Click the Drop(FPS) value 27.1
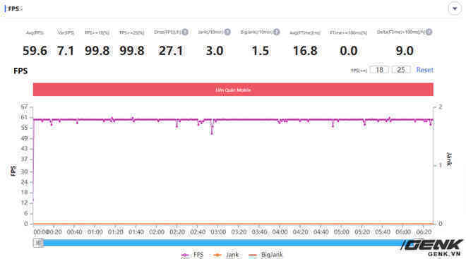 point(171,51)
